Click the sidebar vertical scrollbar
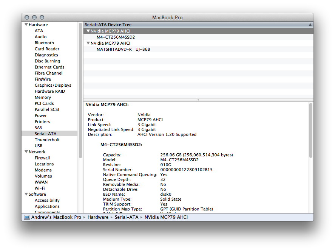The width and height of the screenshot is (335, 251). pos(80,90)
